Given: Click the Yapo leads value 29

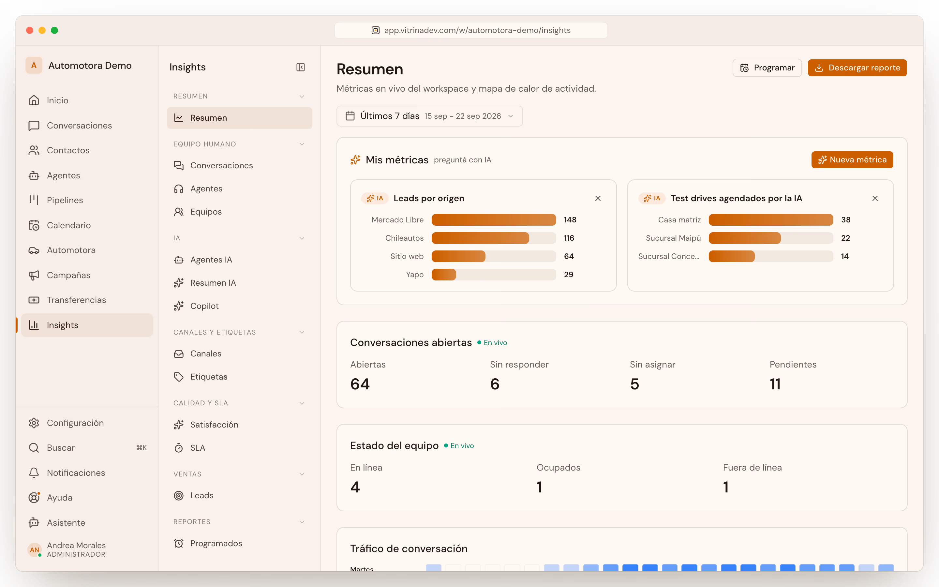Looking at the screenshot, I should pos(568,275).
